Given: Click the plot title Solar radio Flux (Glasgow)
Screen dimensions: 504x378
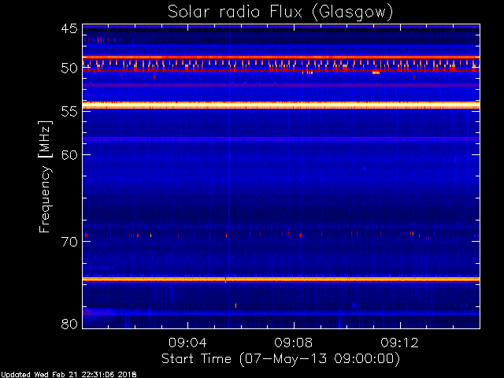Looking at the screenshot, I should coord(280,12).
